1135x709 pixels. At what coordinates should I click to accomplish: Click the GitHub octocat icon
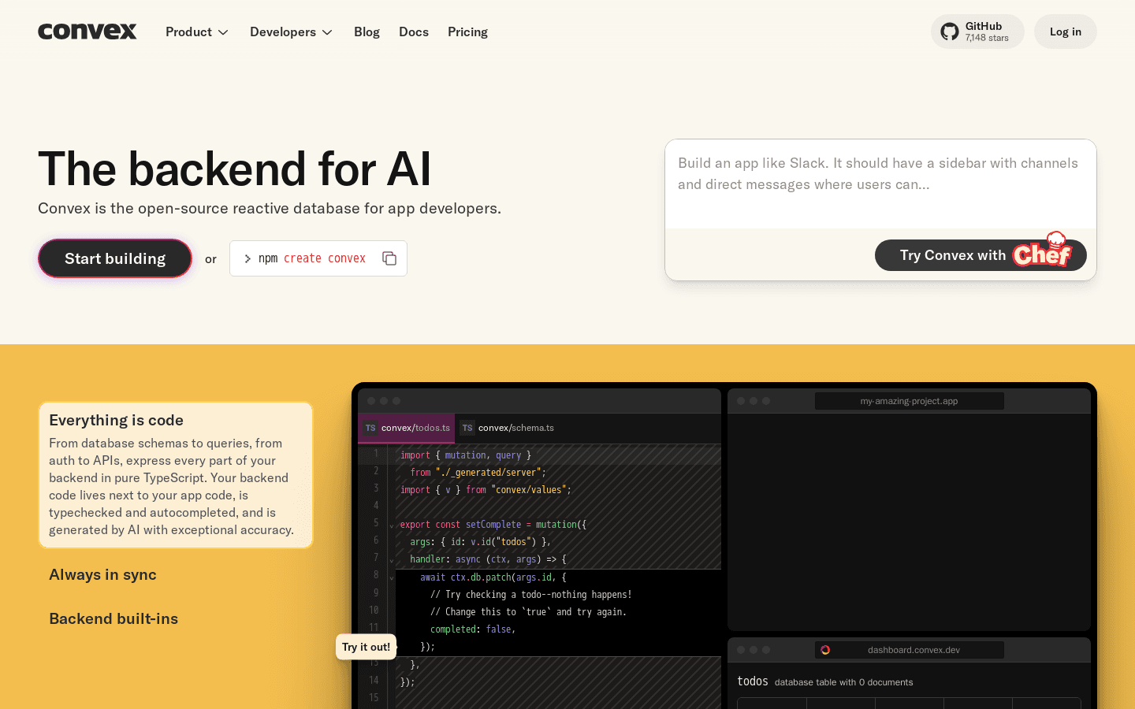(x=948, y=31)
